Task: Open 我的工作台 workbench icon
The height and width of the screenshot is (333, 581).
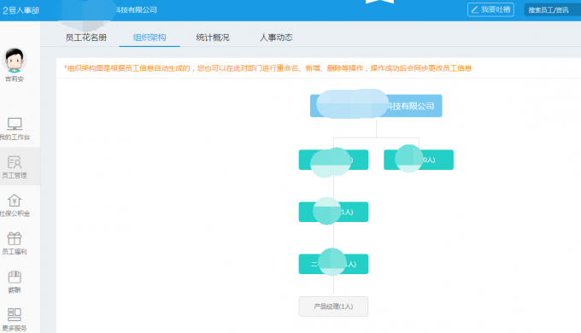Action: click(x=15, y=124)
